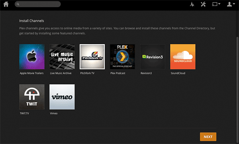Viewport: 239px width, 144px height.
Task: Click the Pitchfork TV label
Action: 87,73
